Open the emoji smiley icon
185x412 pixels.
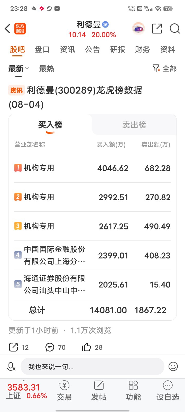173,366
